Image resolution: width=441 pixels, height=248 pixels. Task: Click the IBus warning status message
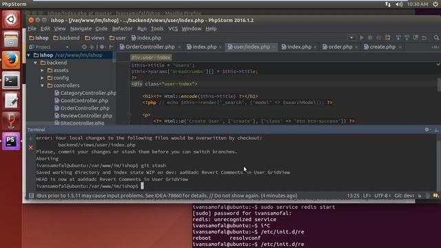[167, 196]
